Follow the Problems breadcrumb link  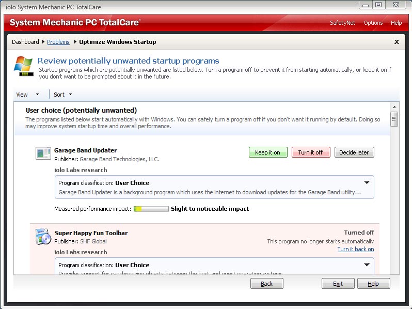pos(58,42)
